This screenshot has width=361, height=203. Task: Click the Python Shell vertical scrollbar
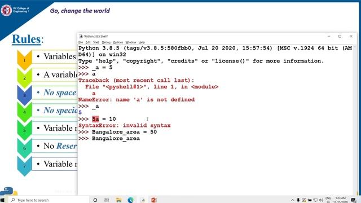pyautogui.click(x=355, y=120)
